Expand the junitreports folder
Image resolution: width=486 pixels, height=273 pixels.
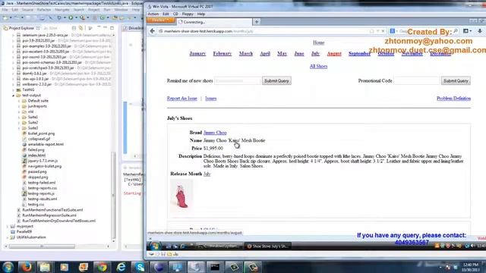tap(19, 106)
